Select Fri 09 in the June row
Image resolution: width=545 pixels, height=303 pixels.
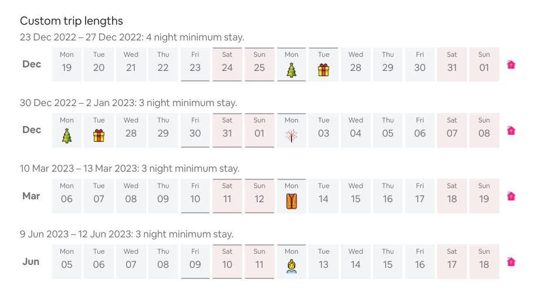[195, 261]
